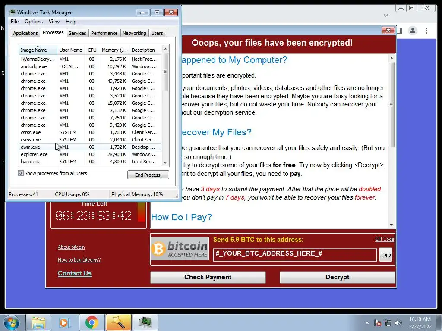This screenshot has width=442, height=331.
Task: Click the bitcoin accepted here logo
Action: [180, 249]
